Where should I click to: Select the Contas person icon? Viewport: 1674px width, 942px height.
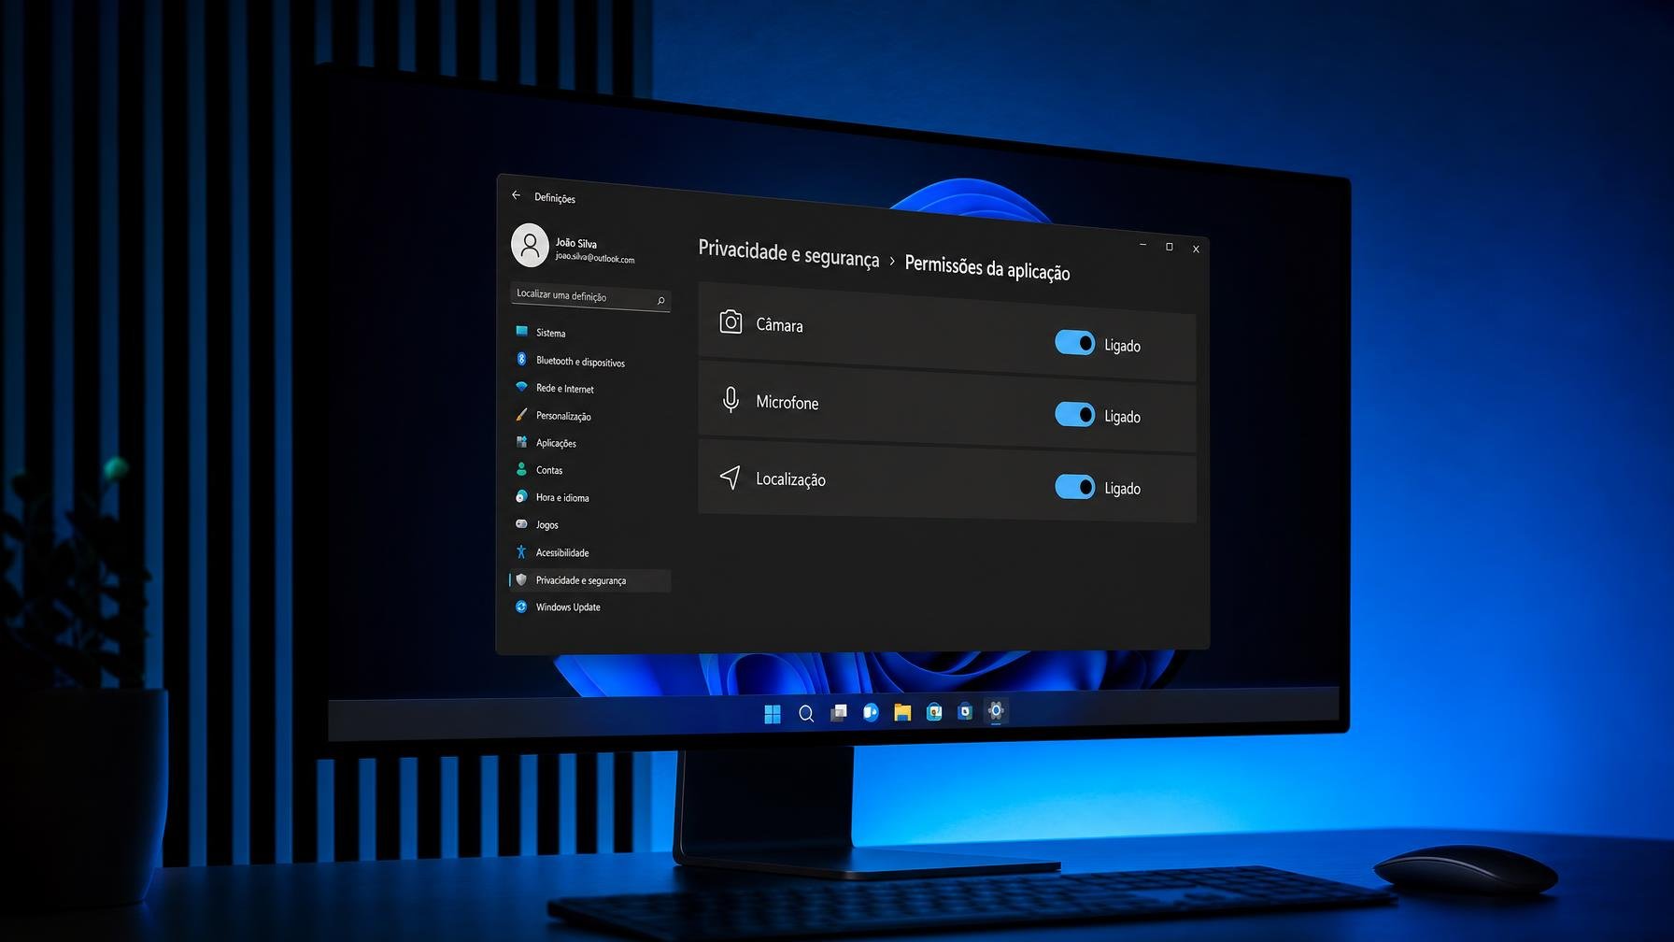coord(521,469)
